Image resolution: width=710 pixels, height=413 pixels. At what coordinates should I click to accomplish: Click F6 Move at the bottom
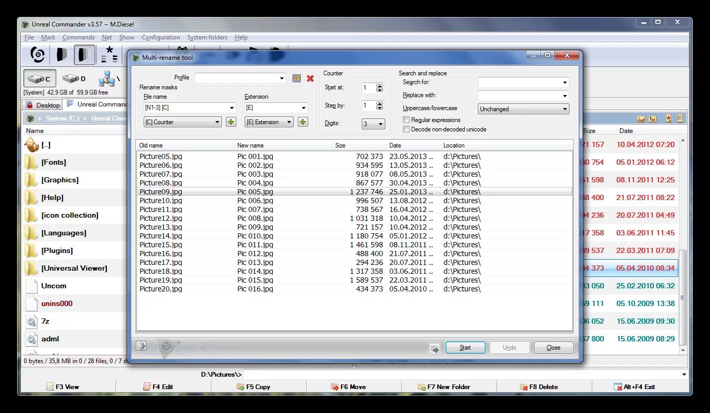coord(349,387)
